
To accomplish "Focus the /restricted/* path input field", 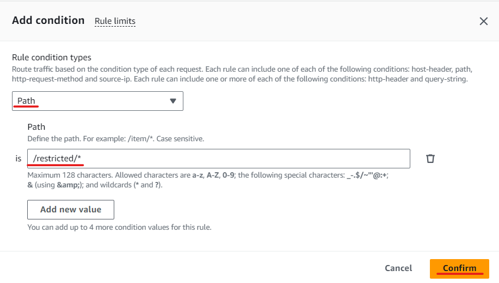I will pos(219,159).
